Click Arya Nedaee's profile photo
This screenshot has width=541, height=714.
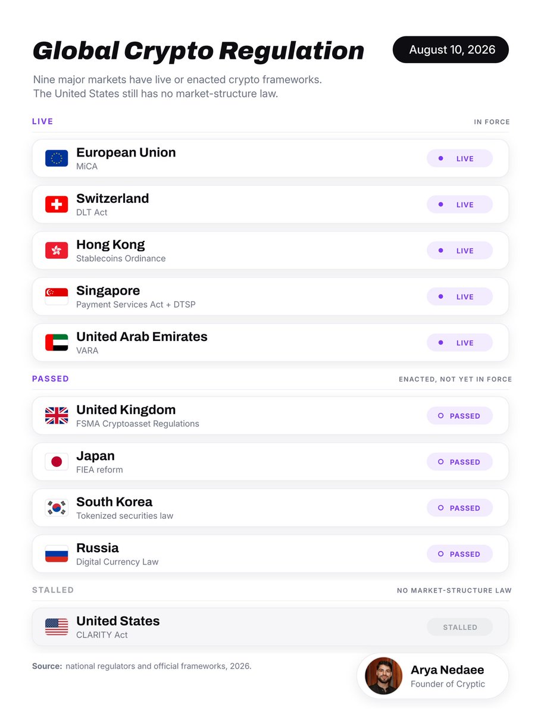click(383, 676)
